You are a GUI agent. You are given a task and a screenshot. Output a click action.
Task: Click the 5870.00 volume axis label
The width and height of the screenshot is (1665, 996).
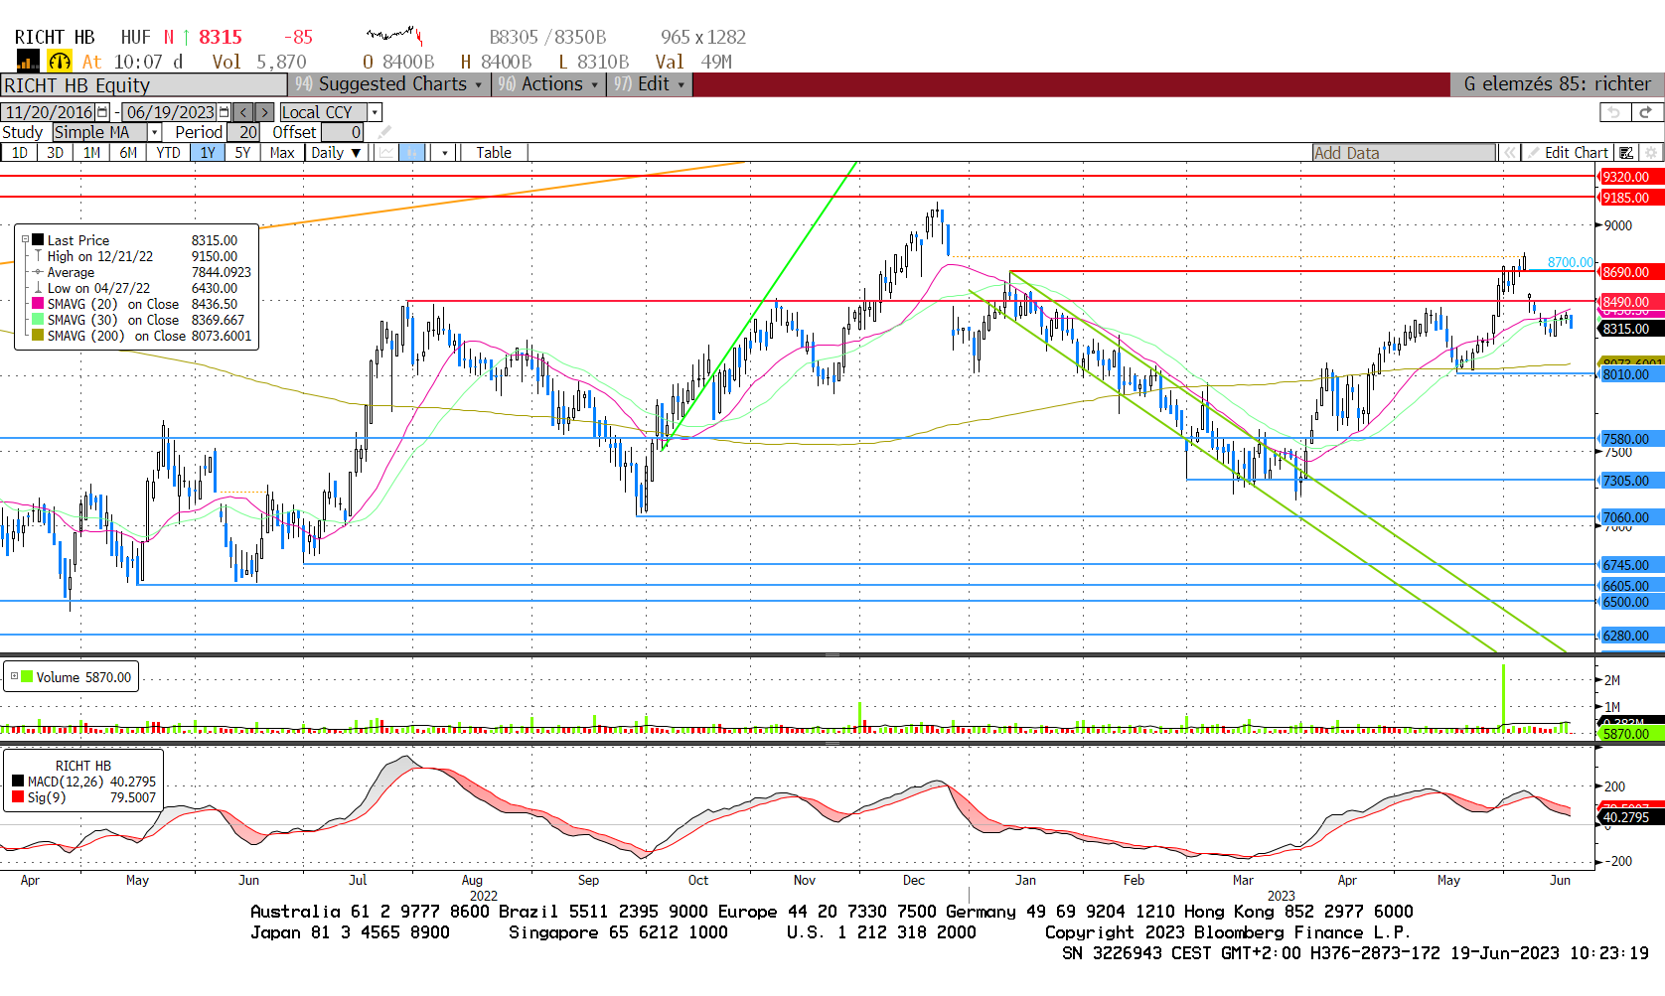(x=1630, y=734)
